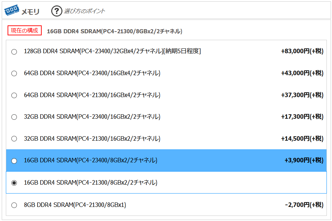
Task: Open 選び方のポイント guide link
Action: click(x=84, y=11)
